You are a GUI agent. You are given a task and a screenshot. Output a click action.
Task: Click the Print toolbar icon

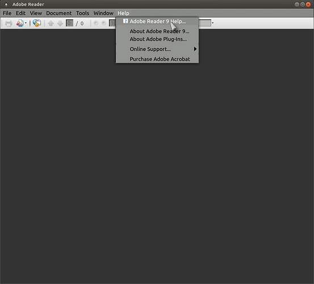(9, 23)
